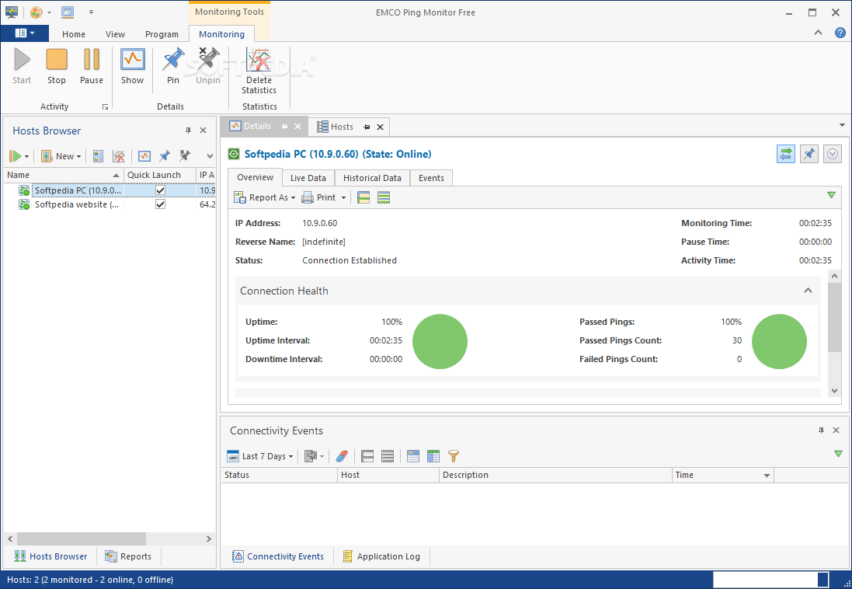Click the pin icon in the Details header
Viewport: 852px width, 589px height.
[809, 154]
